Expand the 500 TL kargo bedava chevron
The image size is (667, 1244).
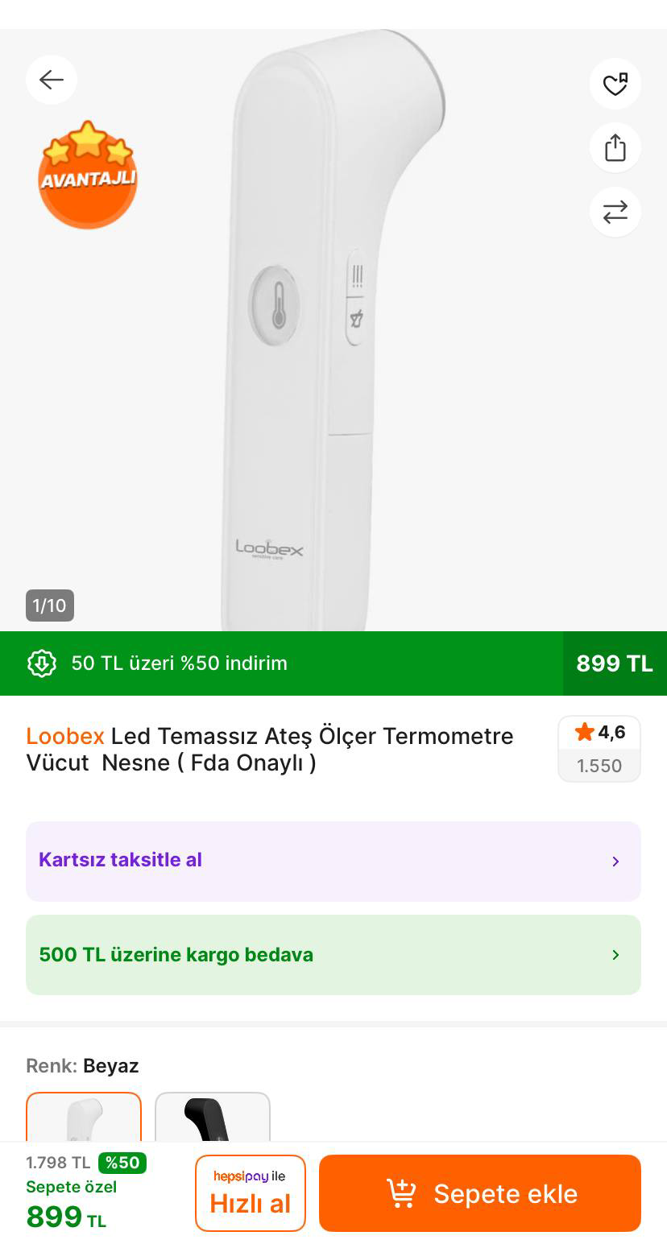tap(615, 955)
